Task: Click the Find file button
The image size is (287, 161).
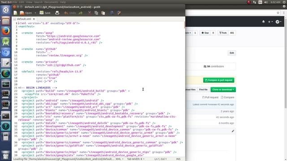Action: (203, 89)
